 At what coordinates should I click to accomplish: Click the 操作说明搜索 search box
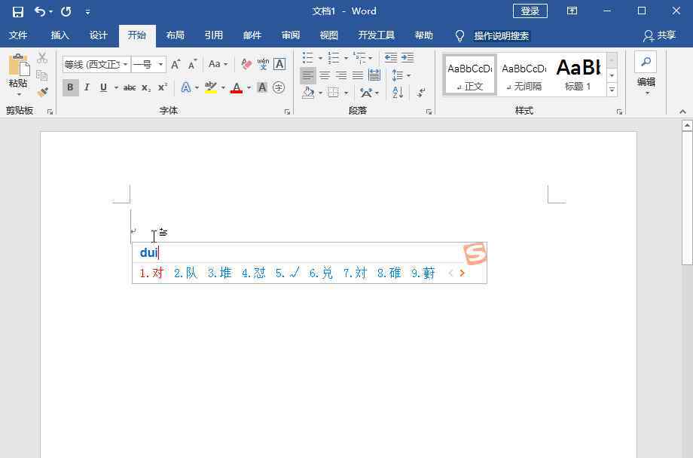tap(501, 36)
